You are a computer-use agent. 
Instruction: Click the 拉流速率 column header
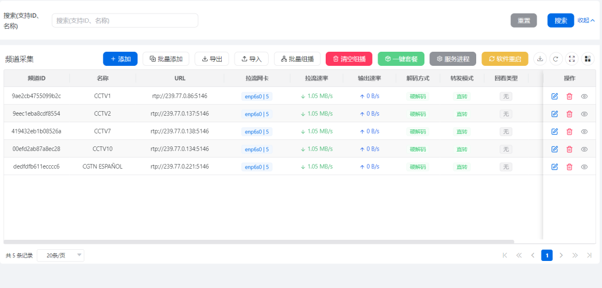316,78
